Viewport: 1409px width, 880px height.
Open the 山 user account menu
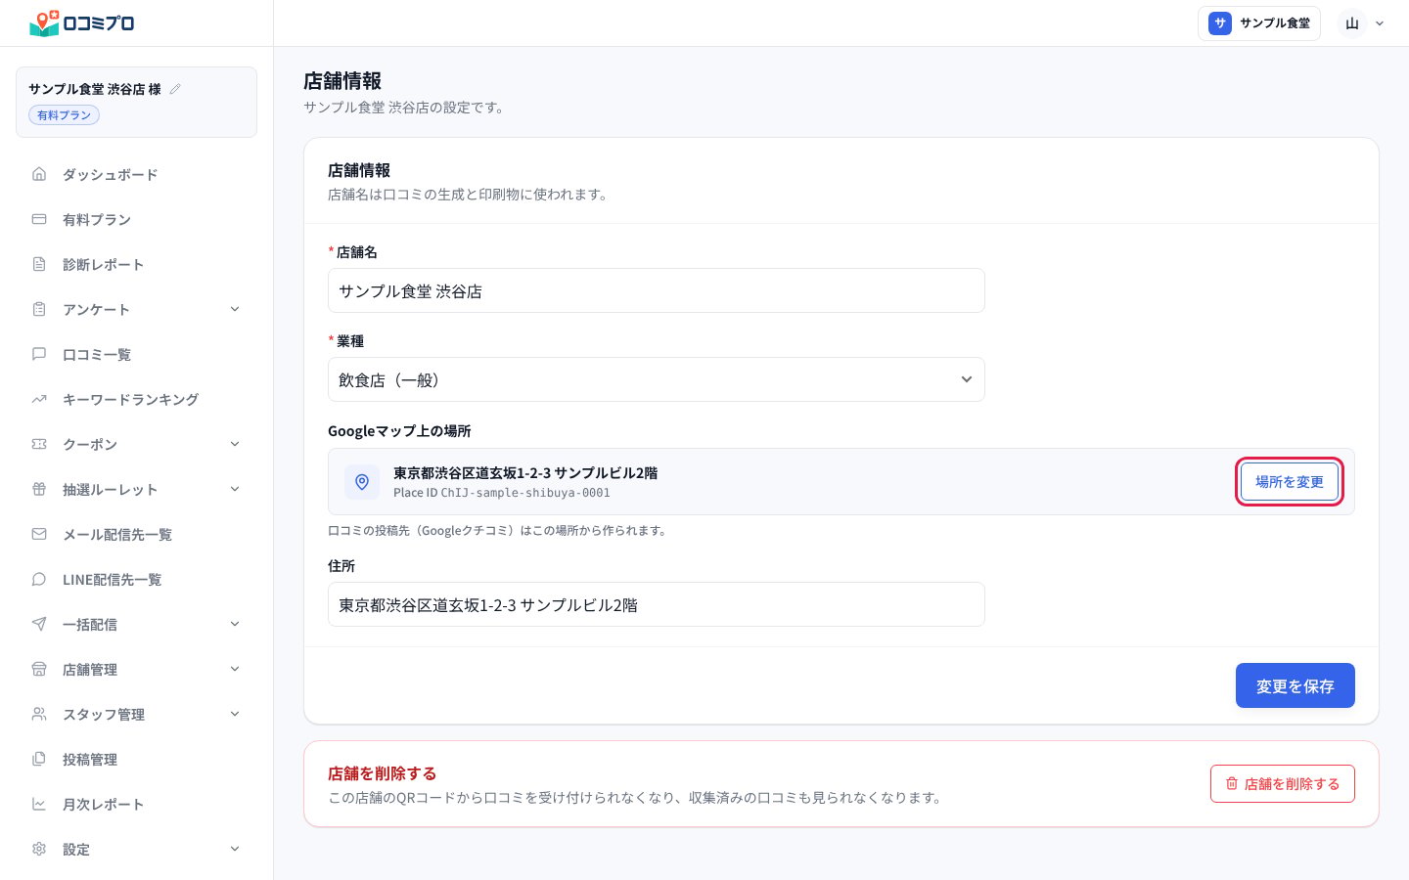[1363, 23]
